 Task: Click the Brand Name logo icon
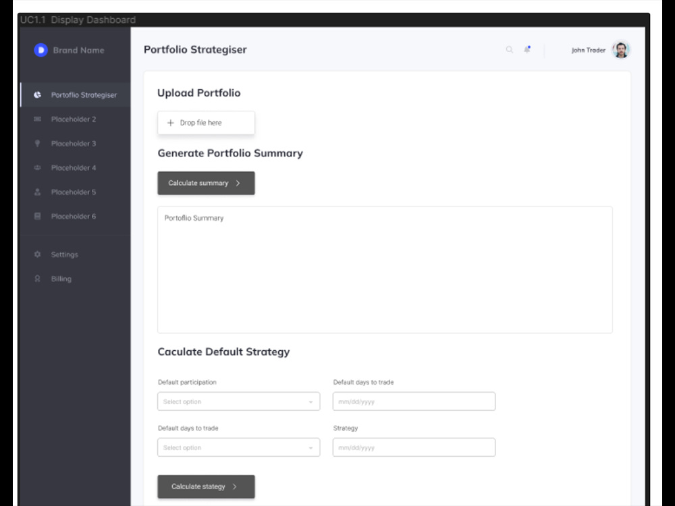click(41, 50)
